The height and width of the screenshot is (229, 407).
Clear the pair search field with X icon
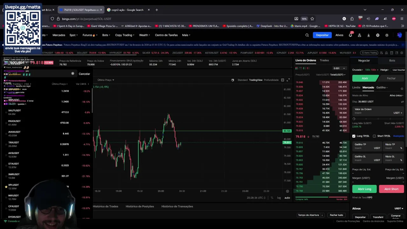click(72, 73)
